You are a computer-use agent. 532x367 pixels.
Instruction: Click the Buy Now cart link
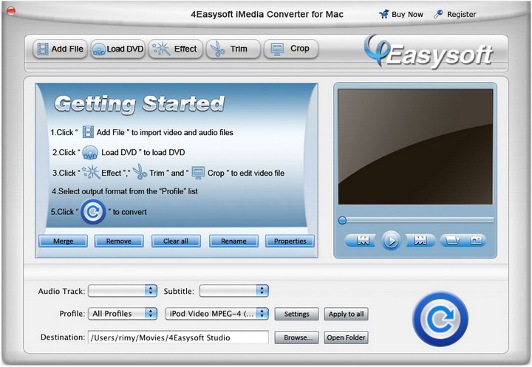pyautogui.click(x=401, y=14)
